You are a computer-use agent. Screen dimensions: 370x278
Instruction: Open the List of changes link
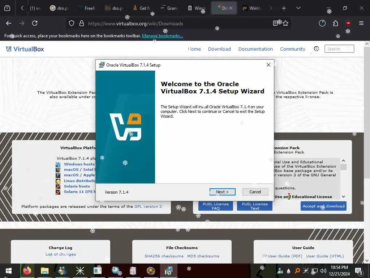point(61,254)
